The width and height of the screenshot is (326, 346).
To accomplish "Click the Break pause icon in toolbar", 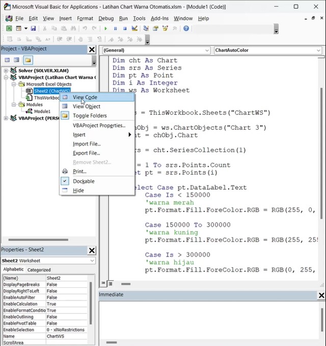I will 116,29.
